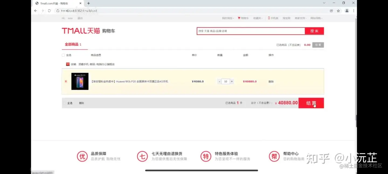Click the red 搜索 search button

314,31
